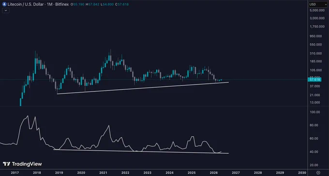329x176 pixels.
Task: Click the 550.000 price axis label
Action: click(x=316, y=45)
